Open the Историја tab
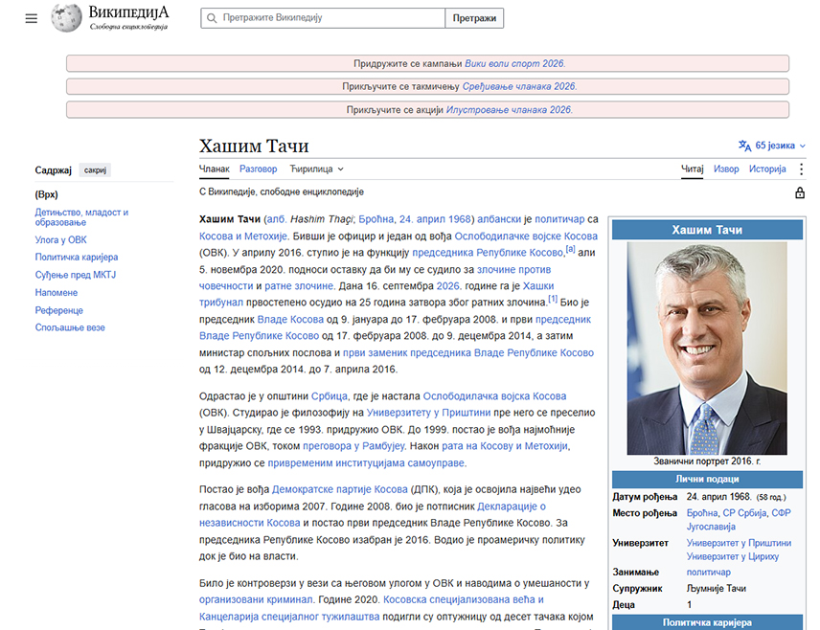Viewport: 820px width, 630px height. click(767, 169)
